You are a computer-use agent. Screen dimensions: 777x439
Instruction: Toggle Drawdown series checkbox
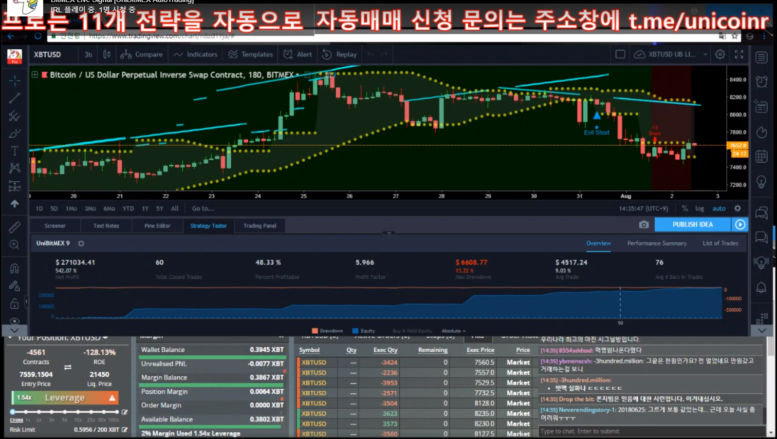(x=314, y=331)
